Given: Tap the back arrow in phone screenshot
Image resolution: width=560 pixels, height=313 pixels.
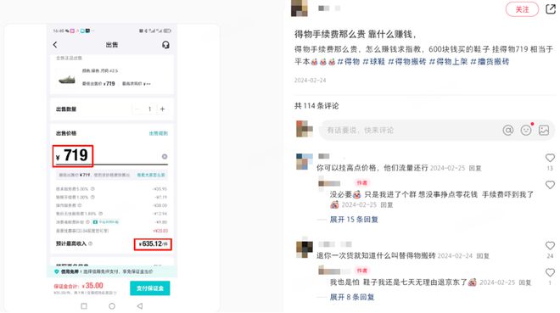Looking at the screenshot, I should tap(55, 45).
